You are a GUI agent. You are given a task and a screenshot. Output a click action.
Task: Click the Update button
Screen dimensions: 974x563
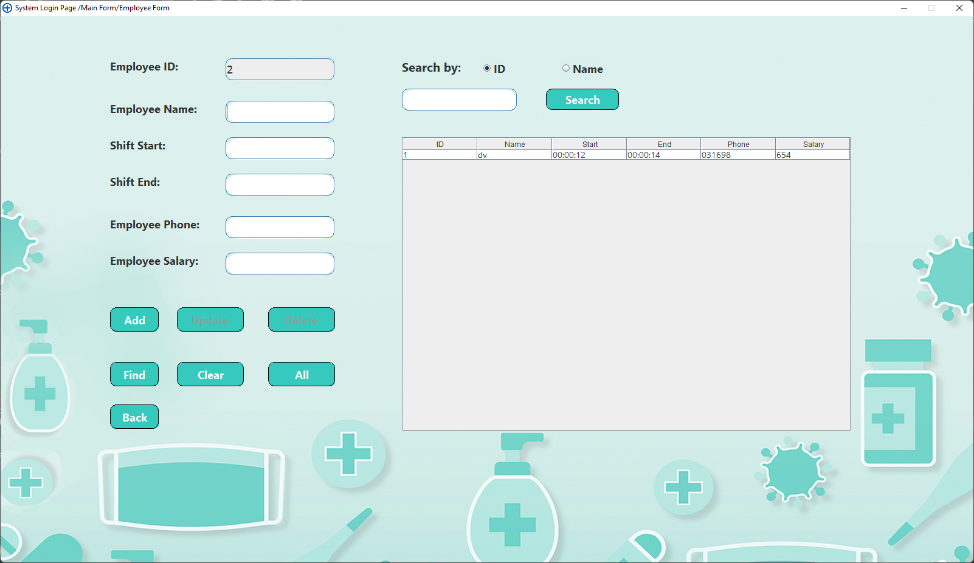click(210, 319)
